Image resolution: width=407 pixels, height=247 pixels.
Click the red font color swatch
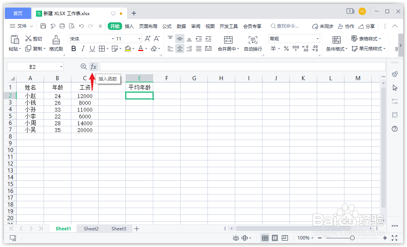pos(141,49)
